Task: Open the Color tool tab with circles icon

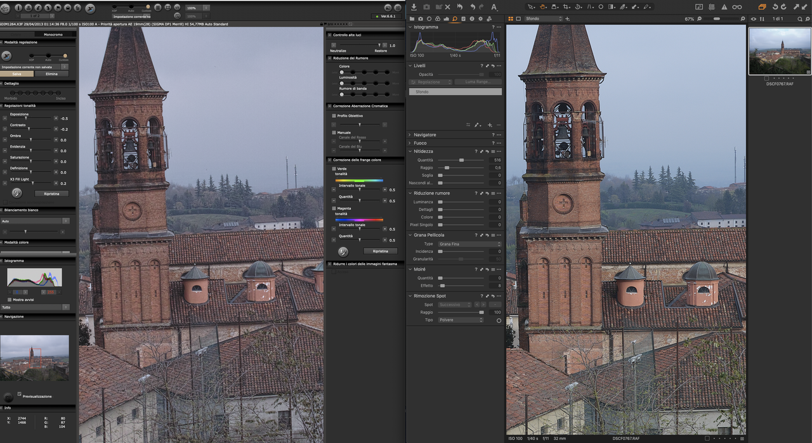Action: [437, 19]
